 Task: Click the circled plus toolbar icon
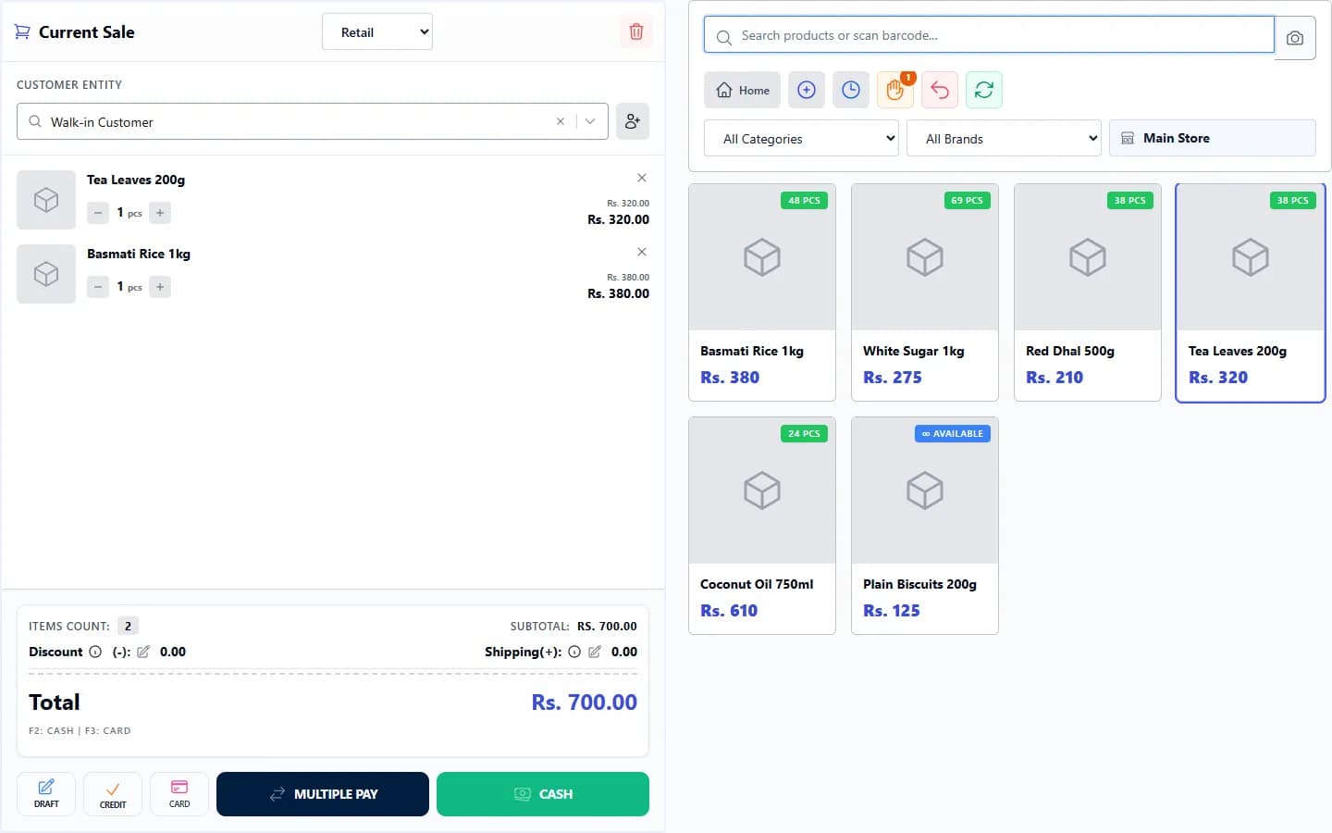click(807, 90)
